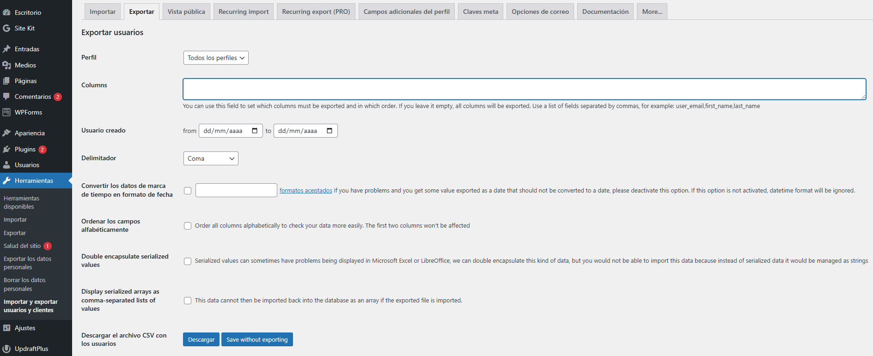873x356 pixels.
Task: Click the Plugins plug icon
Action: (6, 149)
